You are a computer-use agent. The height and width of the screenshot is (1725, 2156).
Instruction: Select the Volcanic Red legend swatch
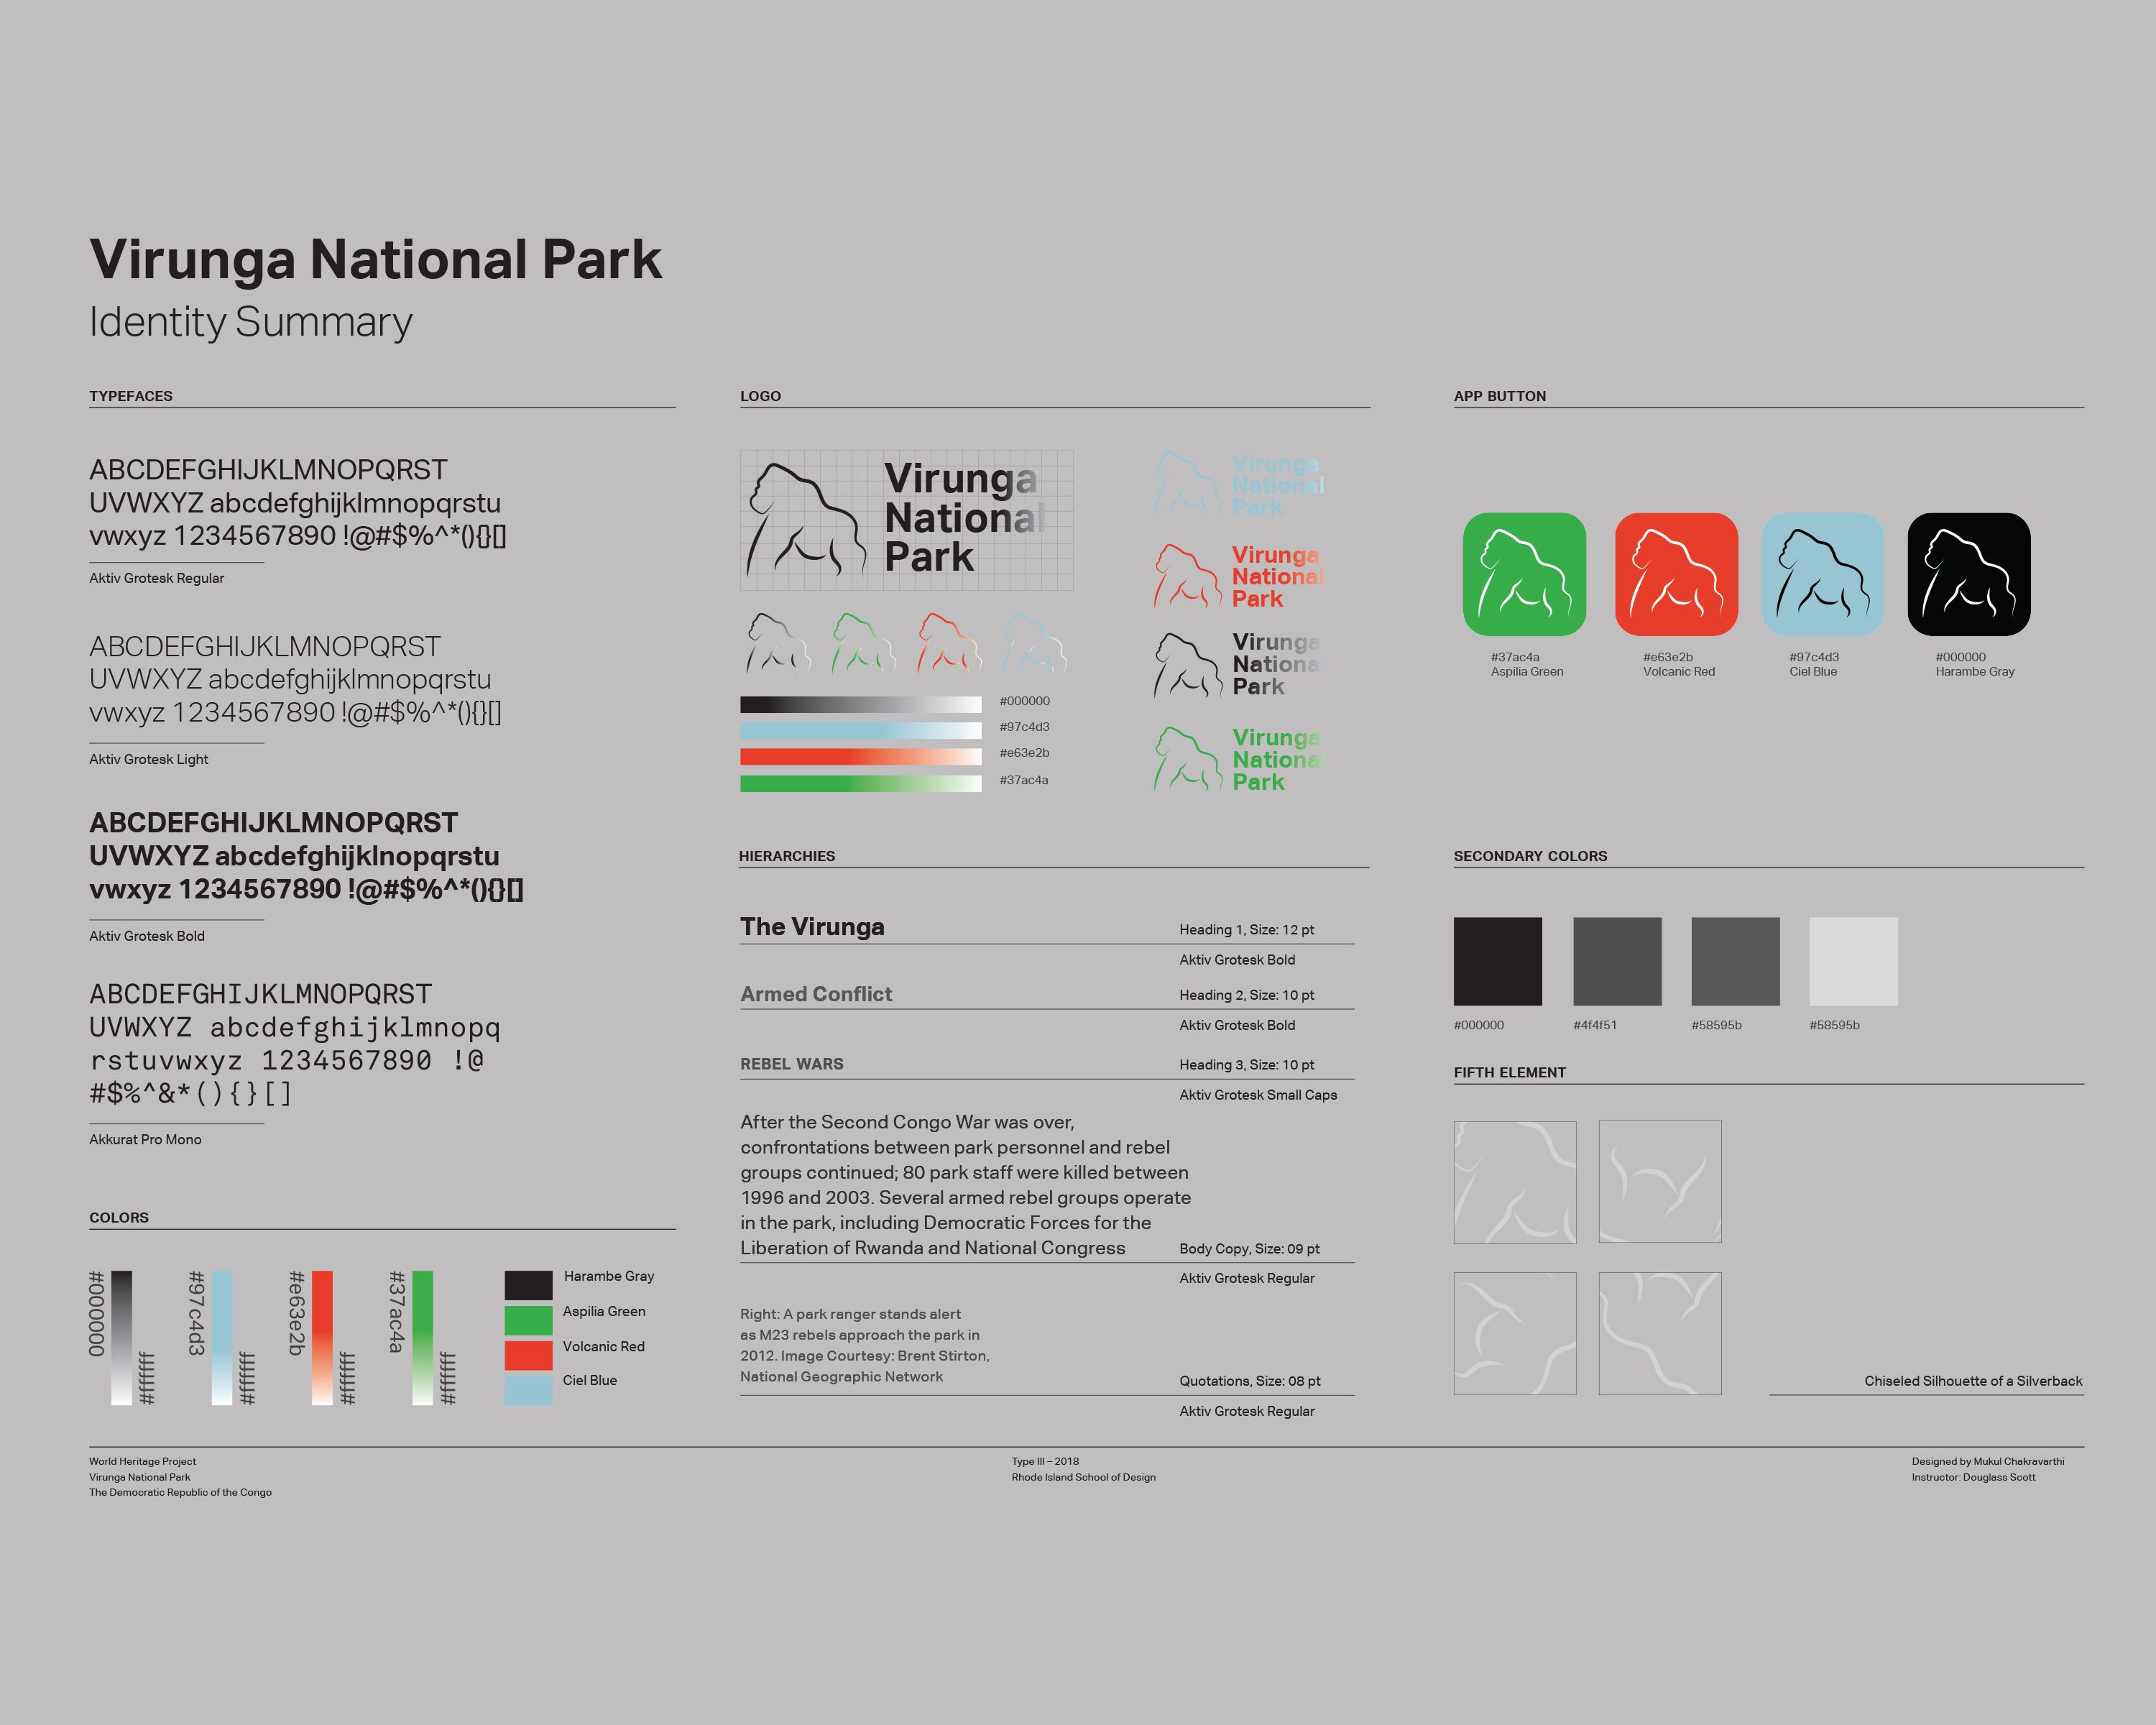[529, 1355]
